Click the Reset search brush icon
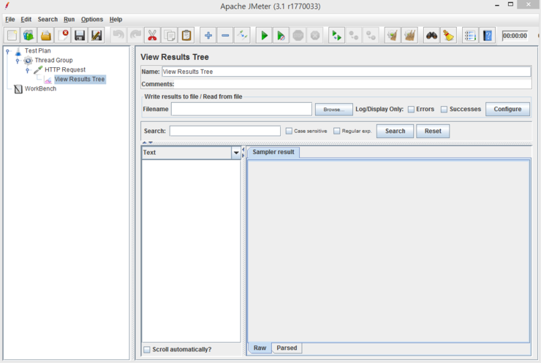The height and width of the screenshot is (363, 541). [448, 36]
